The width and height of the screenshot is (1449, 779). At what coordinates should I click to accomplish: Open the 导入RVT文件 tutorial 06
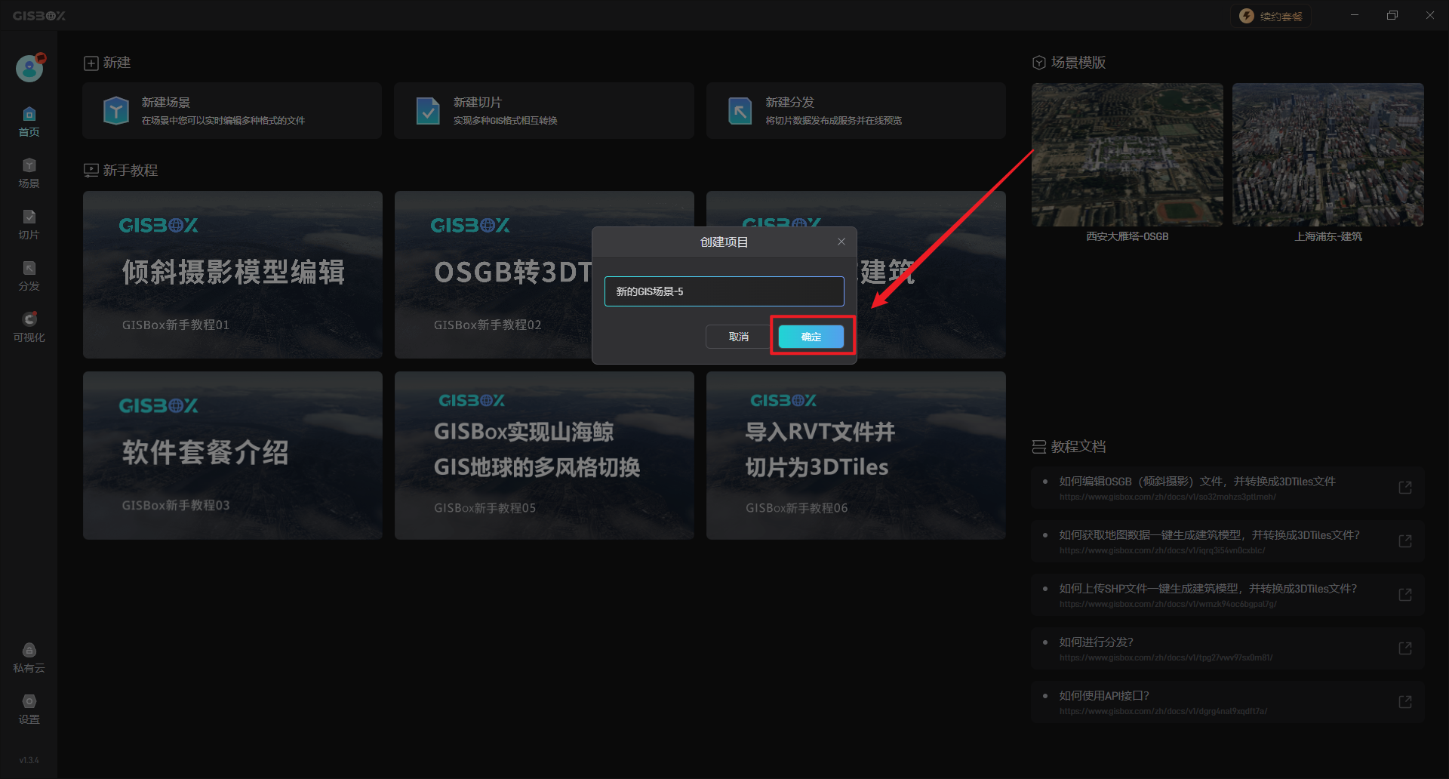pyautogui.click(x=856, y=455)
